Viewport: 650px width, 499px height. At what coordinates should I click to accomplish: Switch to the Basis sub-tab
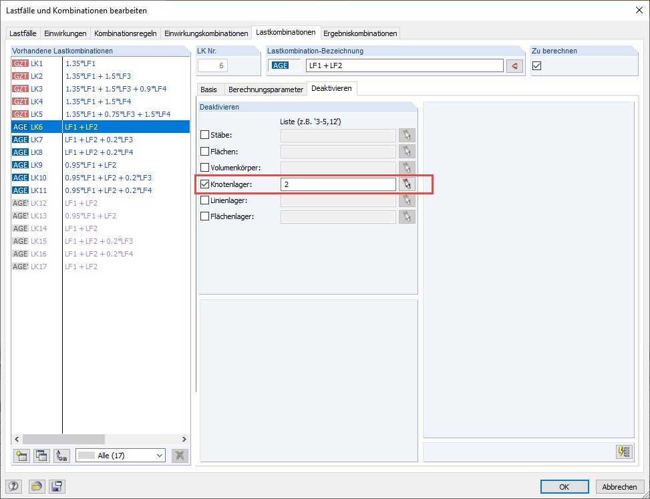coord(209,90)
